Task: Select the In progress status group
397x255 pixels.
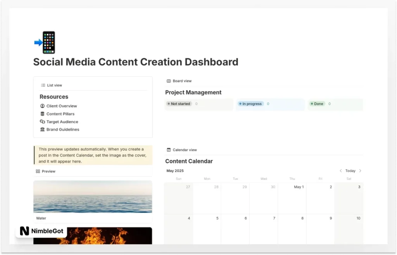Action: (x=250, y=103)
